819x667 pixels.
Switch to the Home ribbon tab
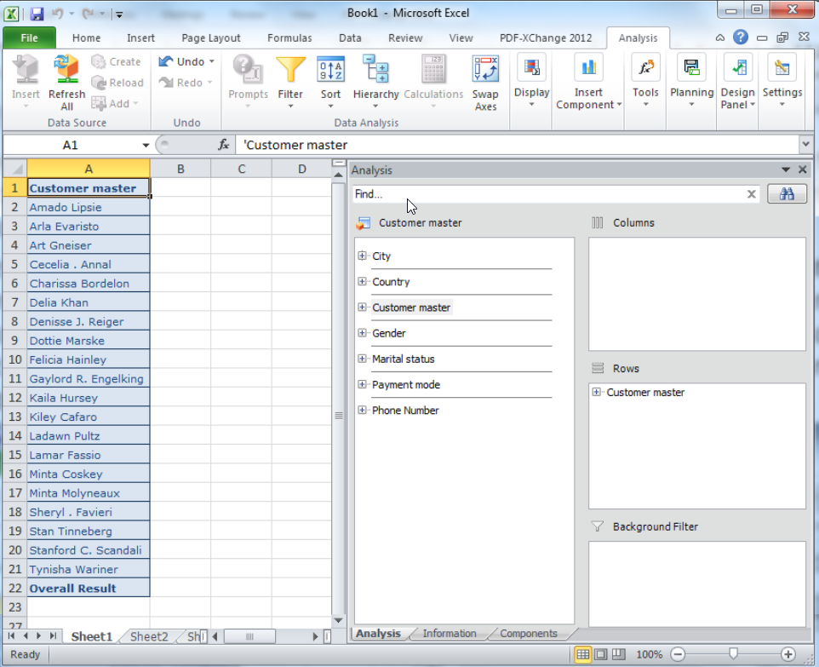(x=86, y=37)
